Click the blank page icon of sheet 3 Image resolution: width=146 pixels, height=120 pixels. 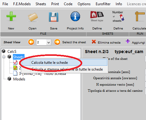click(15, 73)
